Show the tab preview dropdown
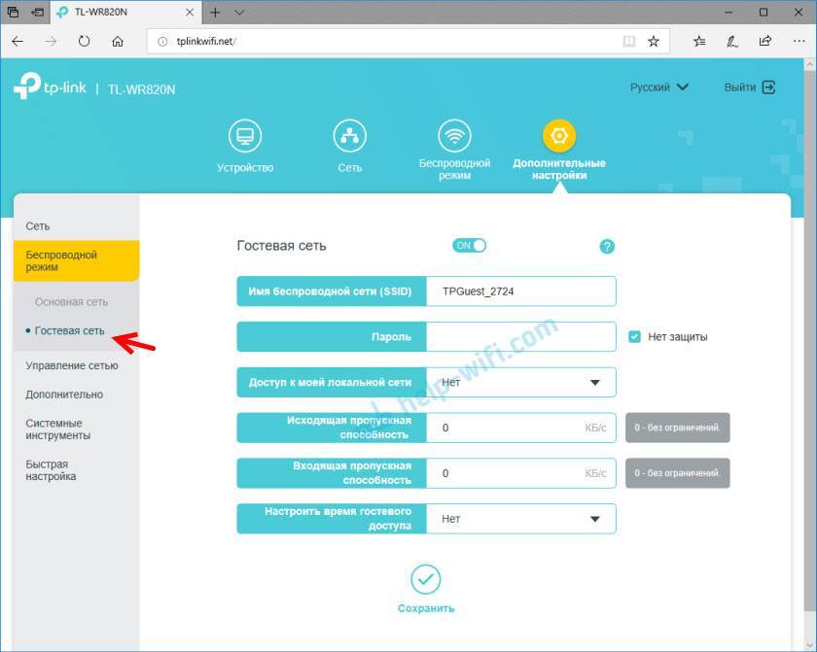This screenshot has height=652, width=817. pyautogui.click(x=239, y=13)
